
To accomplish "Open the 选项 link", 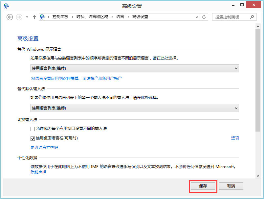I will coord(235,138).
